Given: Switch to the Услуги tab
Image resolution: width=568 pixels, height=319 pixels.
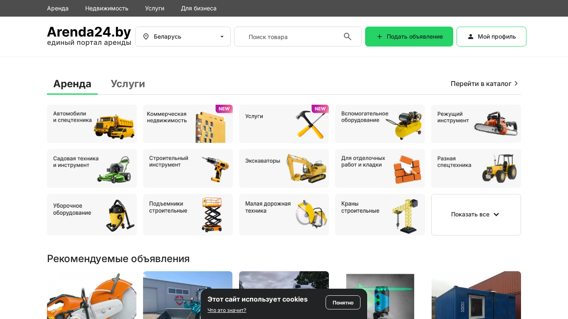Looking at the screenshot, I should (x=128, y=84).
